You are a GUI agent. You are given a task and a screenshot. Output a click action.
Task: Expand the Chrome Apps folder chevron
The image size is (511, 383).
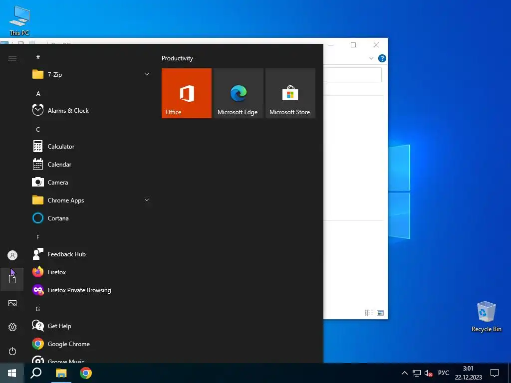click(x=147, y=199)
